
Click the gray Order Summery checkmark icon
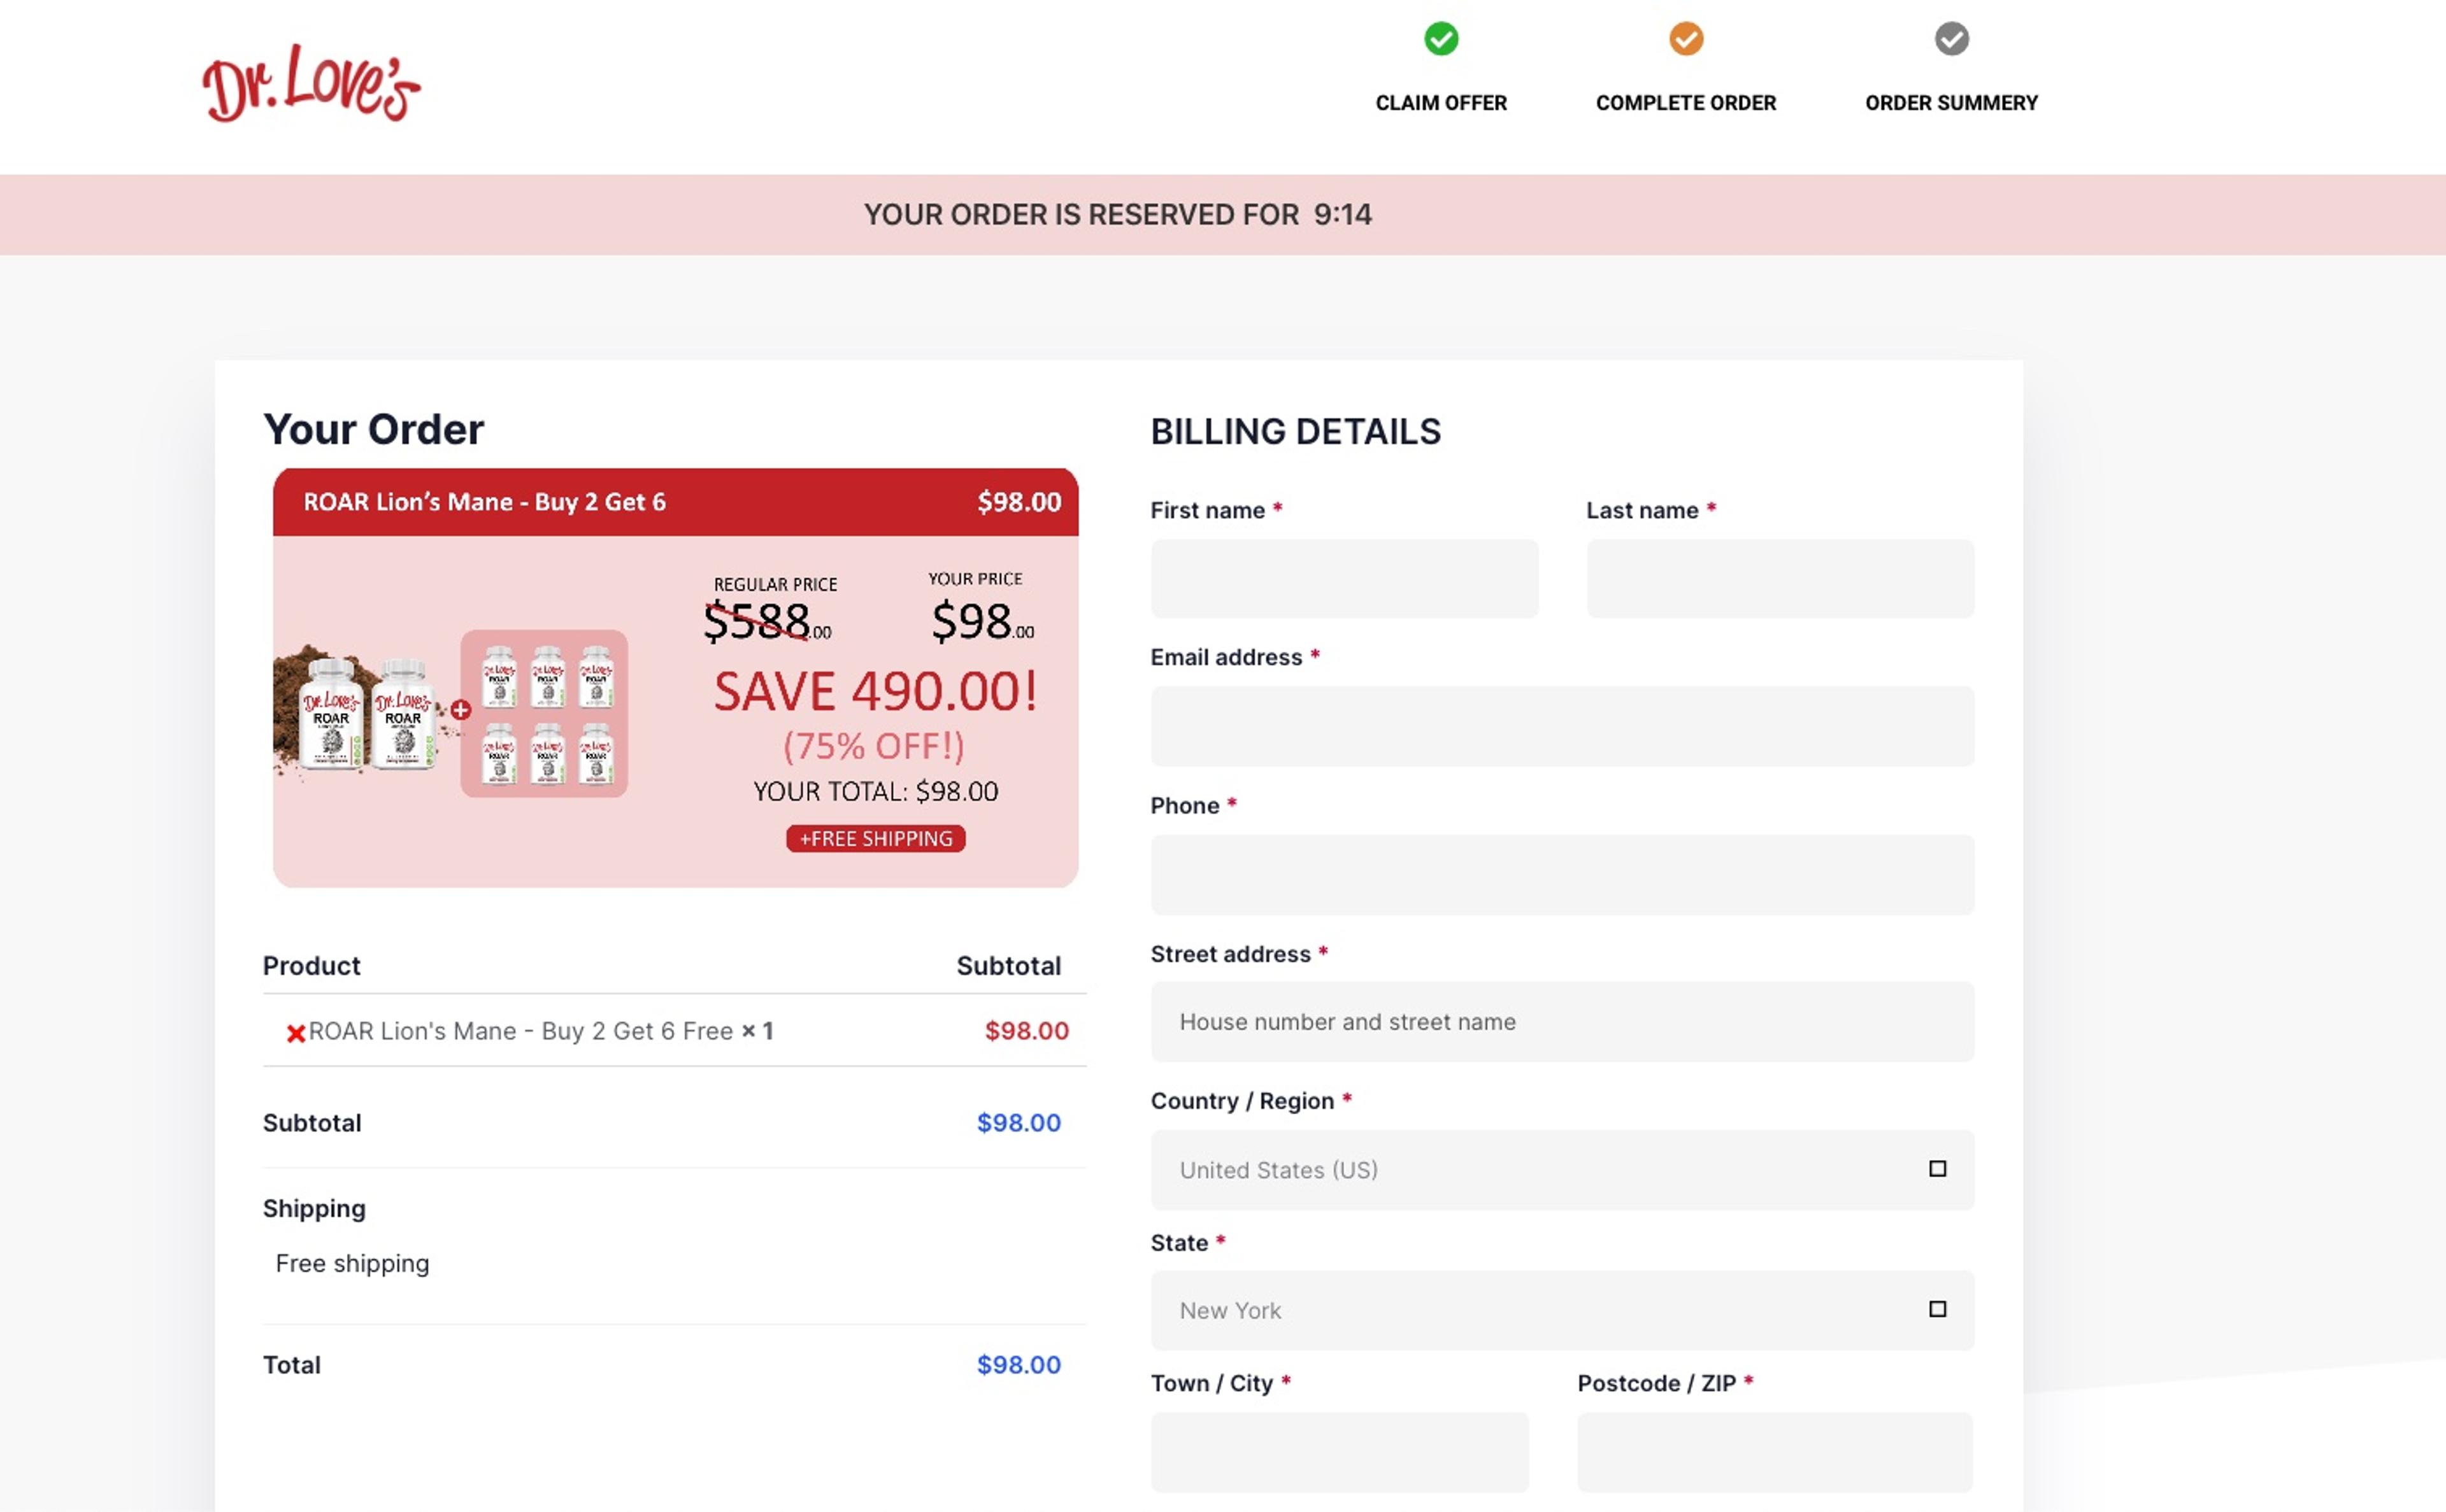(1951, 39)
